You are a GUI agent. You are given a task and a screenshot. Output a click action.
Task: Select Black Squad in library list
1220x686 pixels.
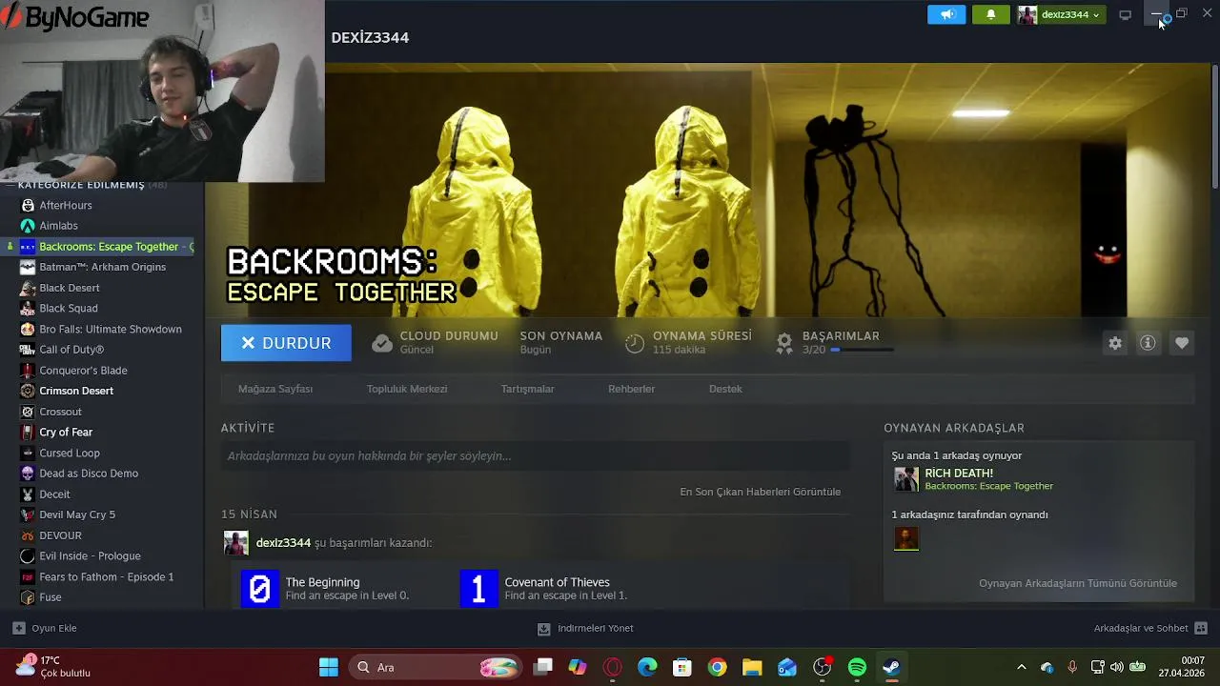(68, 309)
